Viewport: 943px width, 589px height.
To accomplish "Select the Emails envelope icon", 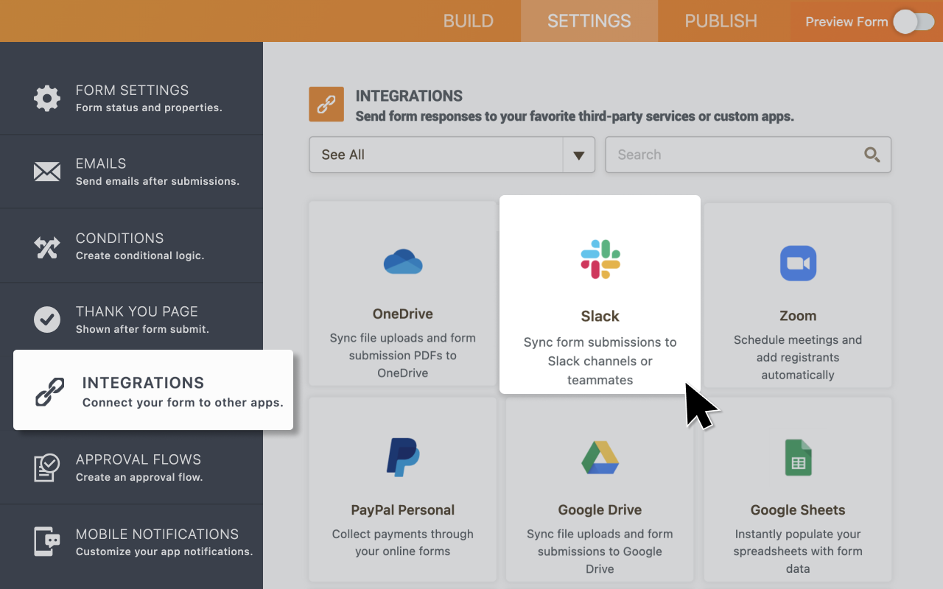I will point(46,172).
